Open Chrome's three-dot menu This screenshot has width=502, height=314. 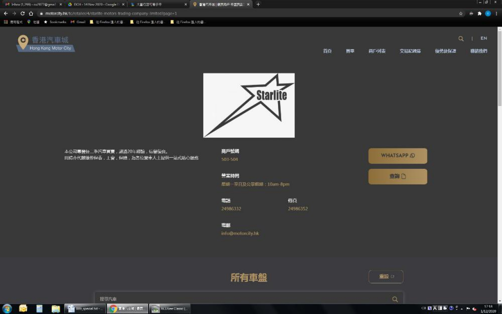point(496,13)
